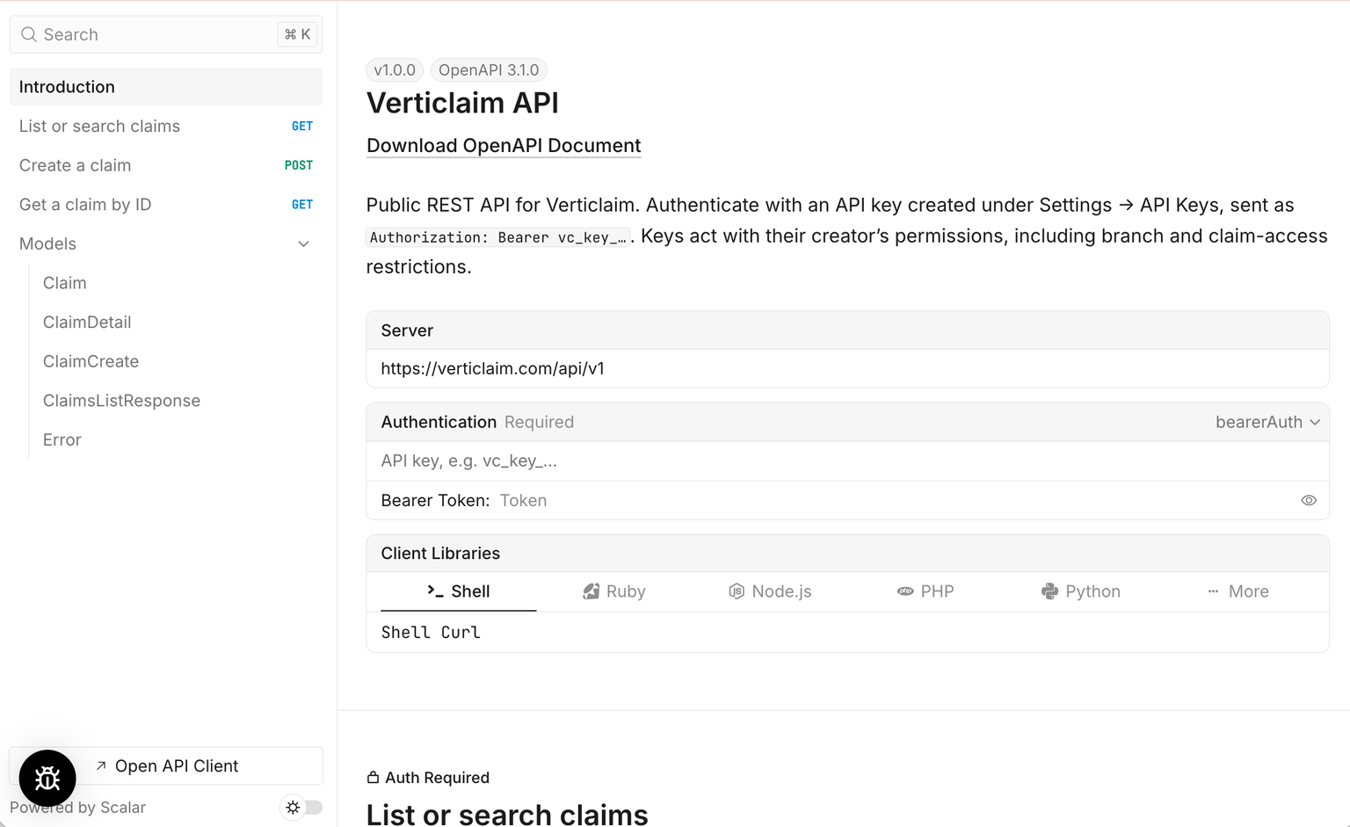Open the Models sidebar section

click(166, 244)
